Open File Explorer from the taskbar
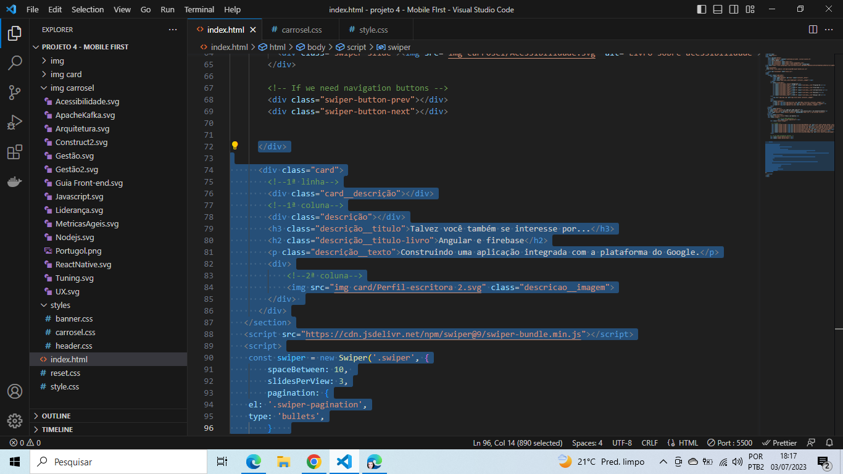This screenshot has height=474, width=843. pos(283,462)
